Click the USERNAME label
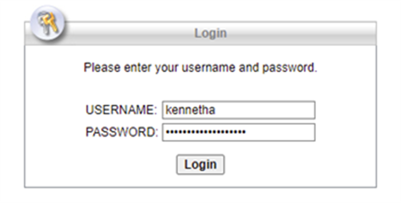 point(121,110)
